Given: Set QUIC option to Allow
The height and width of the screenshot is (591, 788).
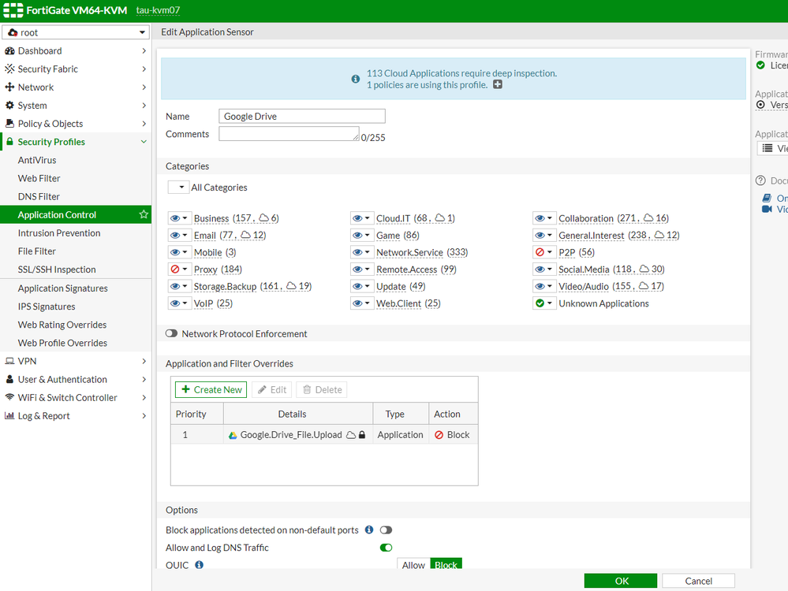Looking at the screenshot, I should coord(413,565).
